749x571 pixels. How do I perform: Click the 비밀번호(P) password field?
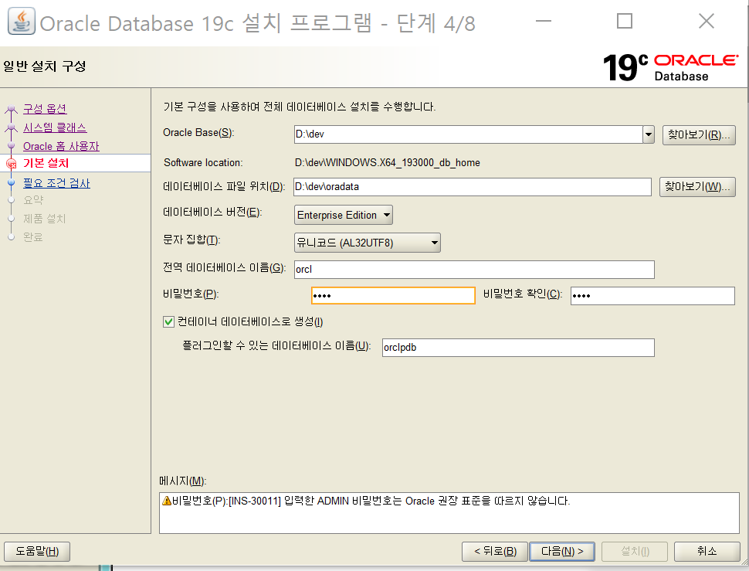[x=393, y=296]
